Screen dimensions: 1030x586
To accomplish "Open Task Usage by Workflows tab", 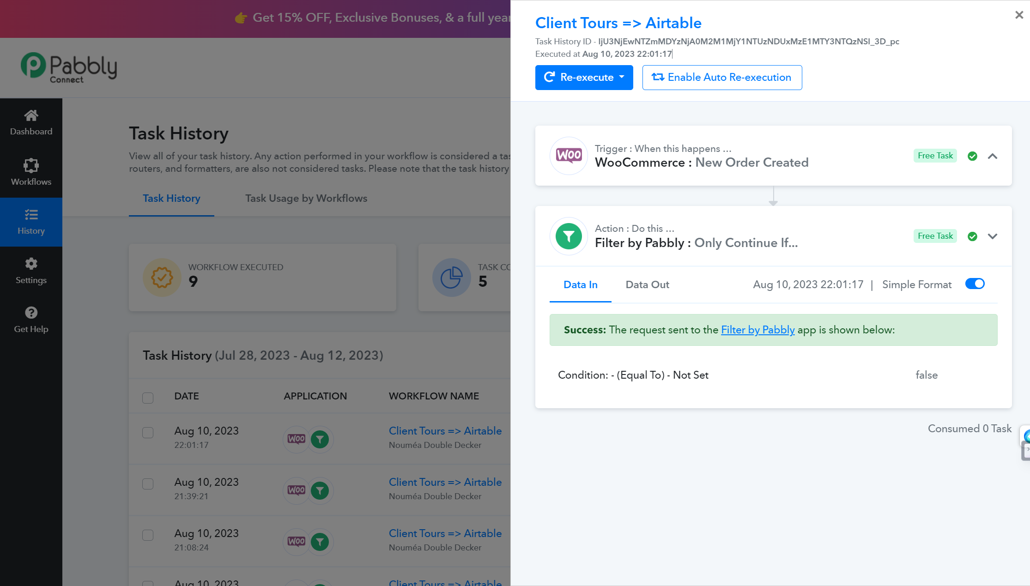I will point(306,199).
